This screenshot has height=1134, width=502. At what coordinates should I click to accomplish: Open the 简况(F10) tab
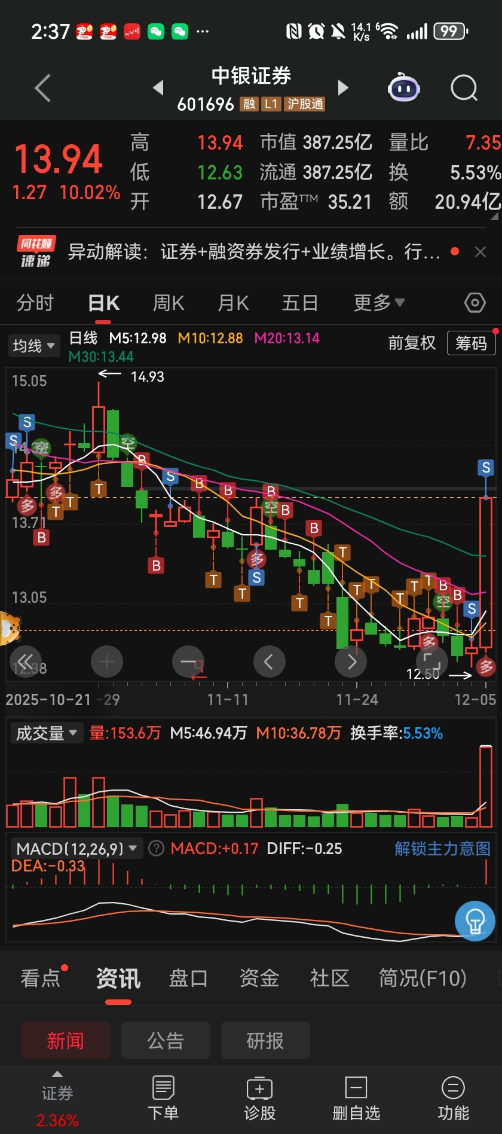(x=423, y=978)
